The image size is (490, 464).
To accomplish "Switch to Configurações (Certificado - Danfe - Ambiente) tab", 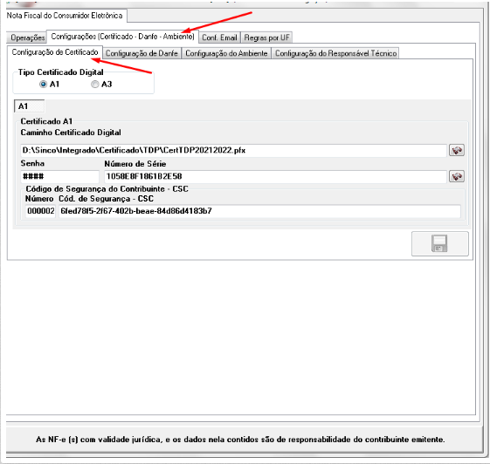I will [122, 37].
